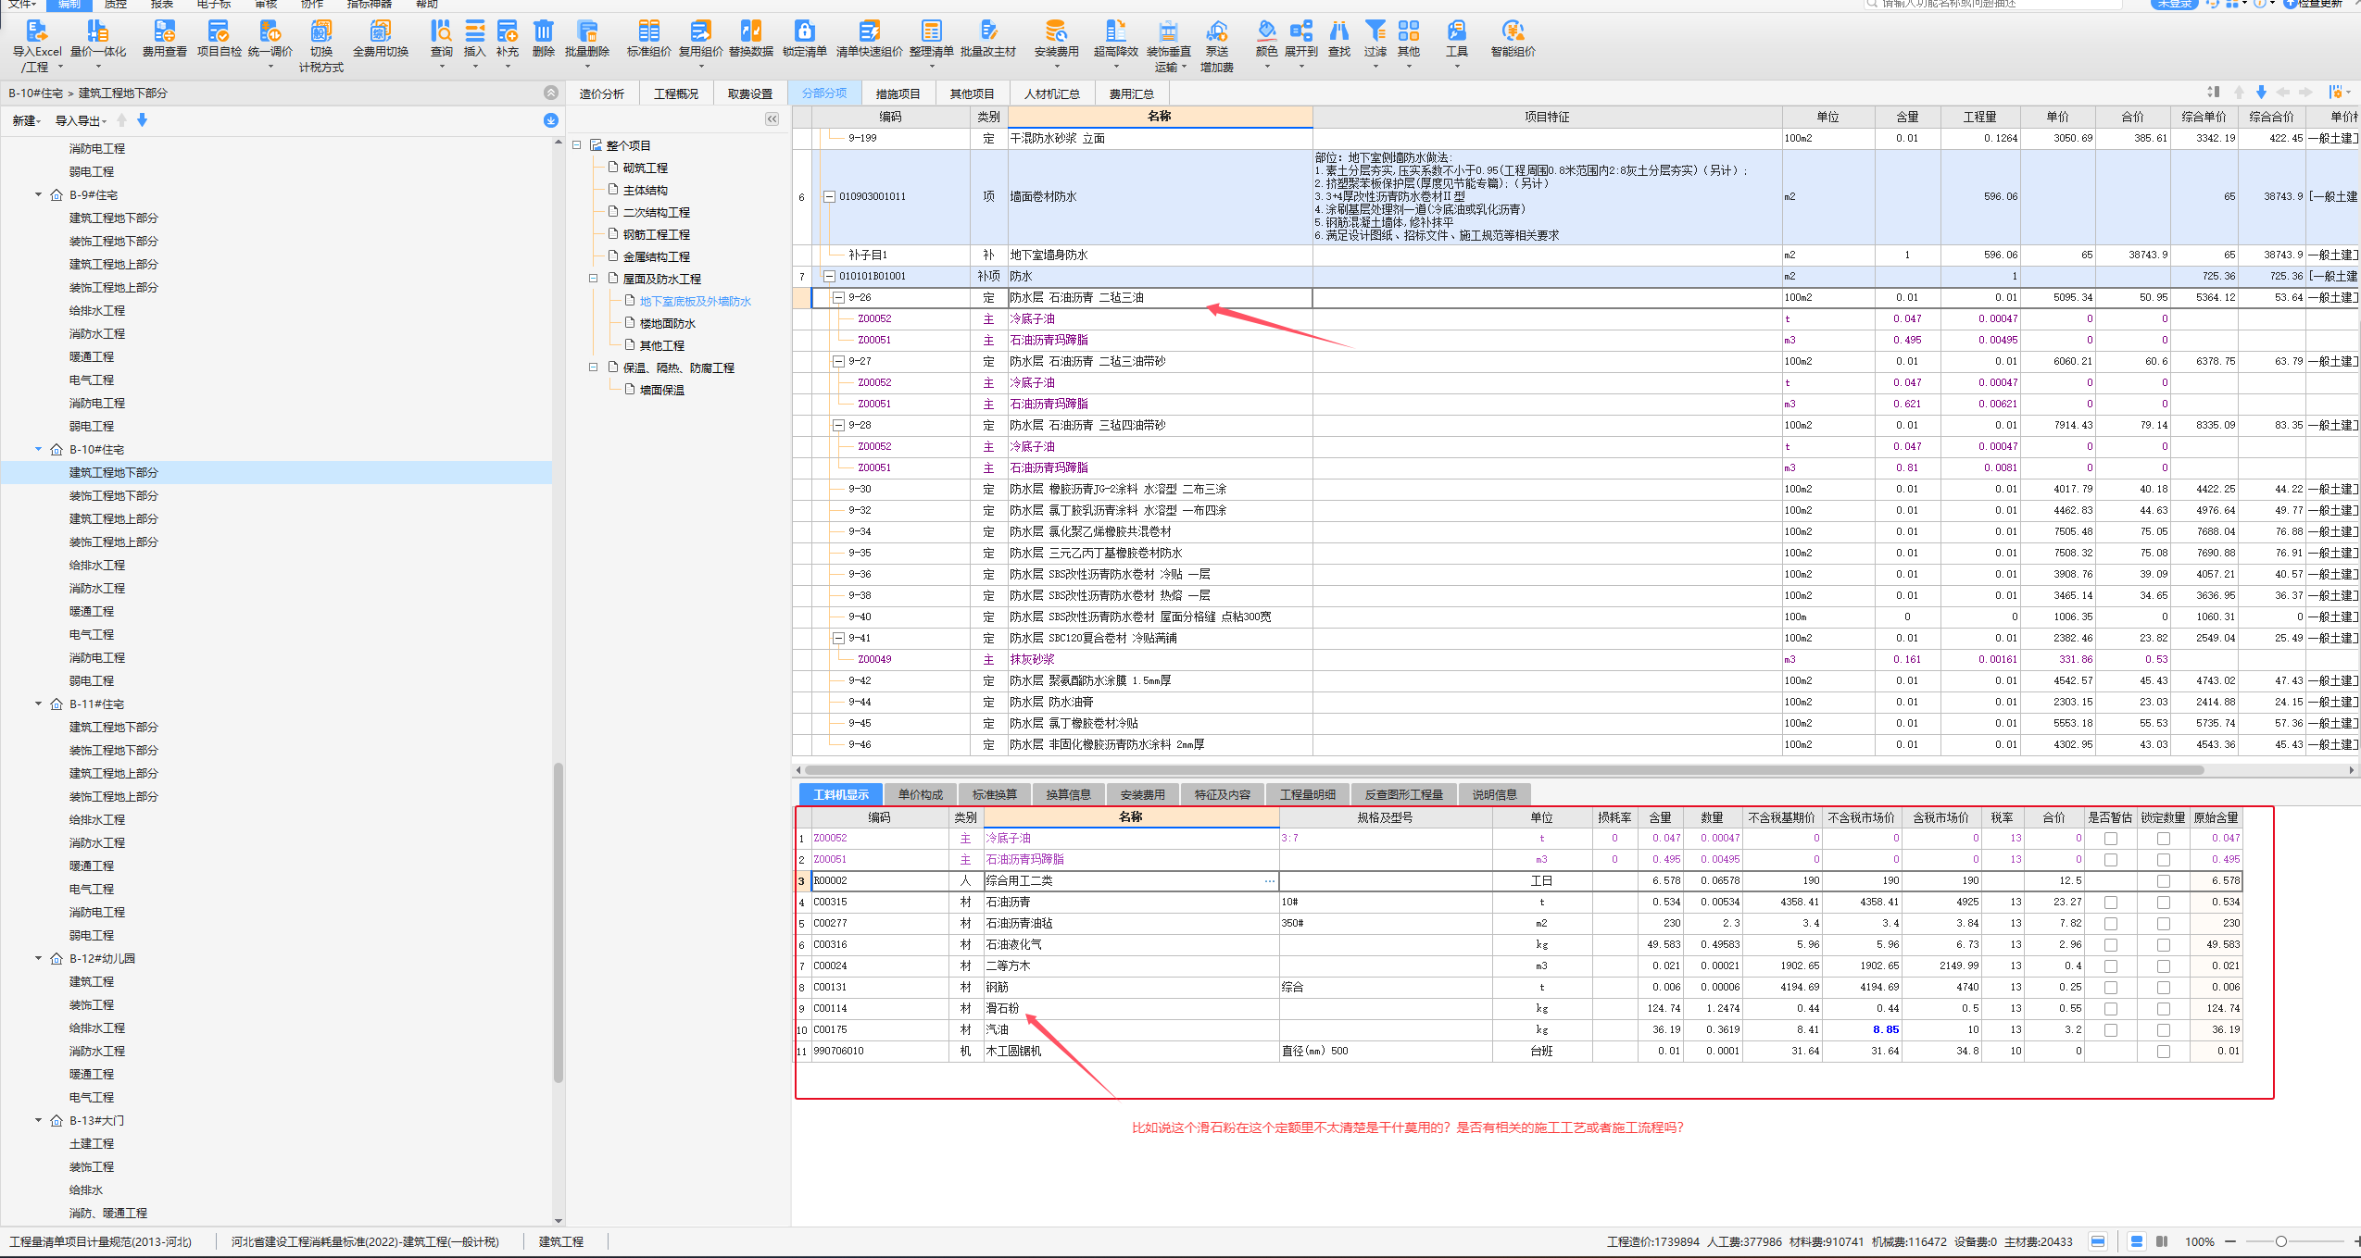This screenshot has height=1258, width=2361.
Task: Switch to the 措施项目 tab
Action: [898, 93]
